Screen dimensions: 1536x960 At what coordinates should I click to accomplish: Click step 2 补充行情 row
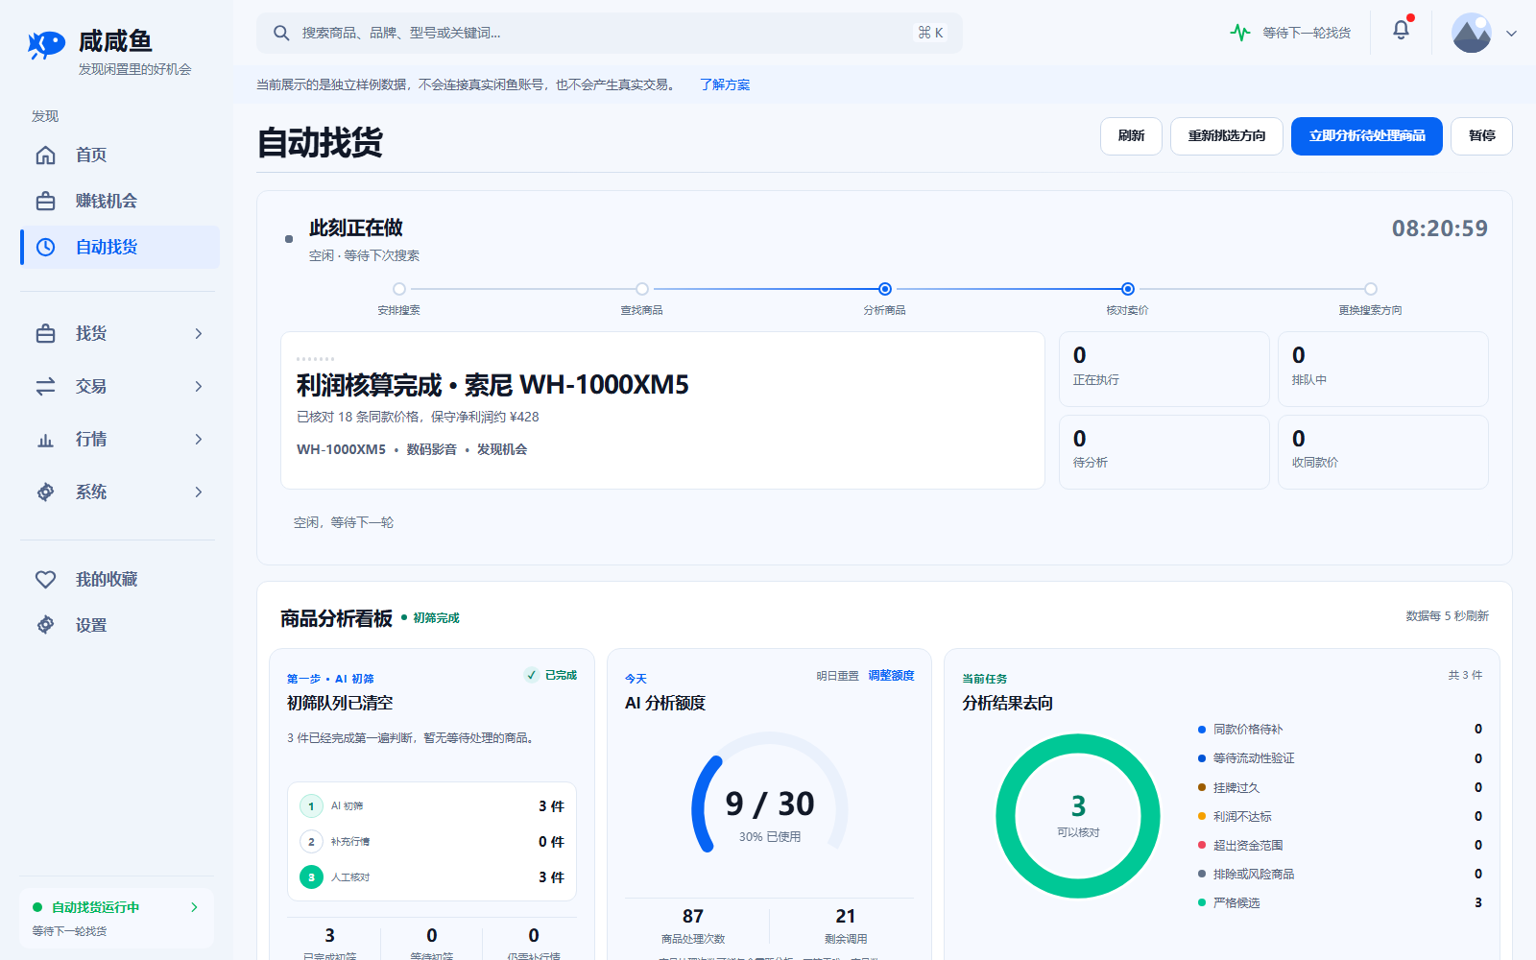pos(432,842)
